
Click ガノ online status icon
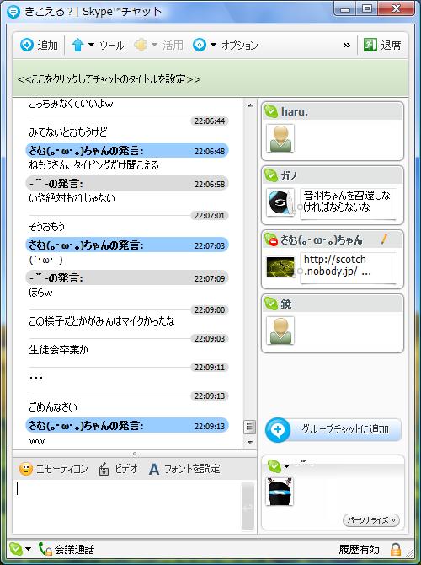(x=270, y=175)
